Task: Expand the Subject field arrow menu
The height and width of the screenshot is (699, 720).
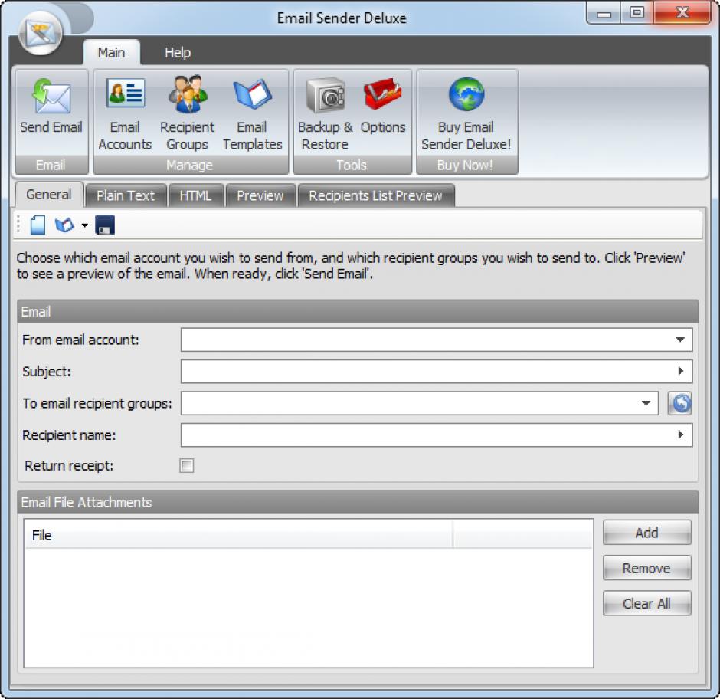Action: pyautogui.click(x=680, y=371)
